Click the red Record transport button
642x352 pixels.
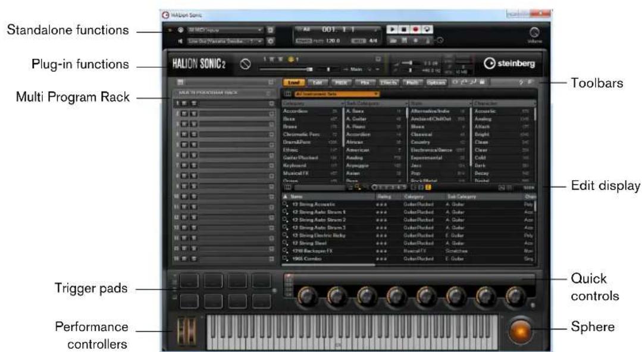pos(415,30)
